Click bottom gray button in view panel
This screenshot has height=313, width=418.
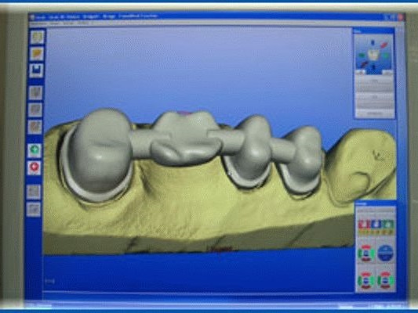pyautogui.click(x=375, y=113)
